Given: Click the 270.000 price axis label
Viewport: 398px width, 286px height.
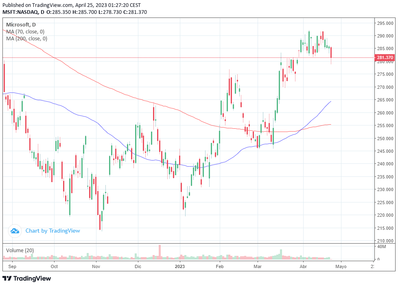Looking at the screenshot, I should 385,87.
